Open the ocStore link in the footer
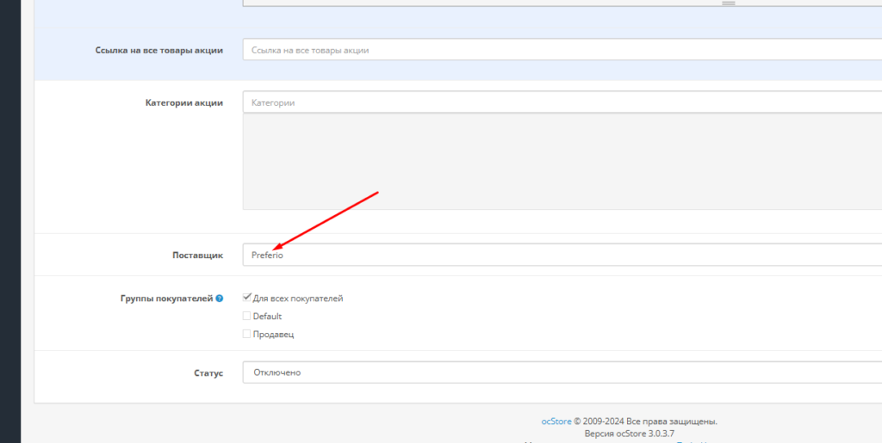The height and width of the screenshot is (443, 882). pos(556,421)
